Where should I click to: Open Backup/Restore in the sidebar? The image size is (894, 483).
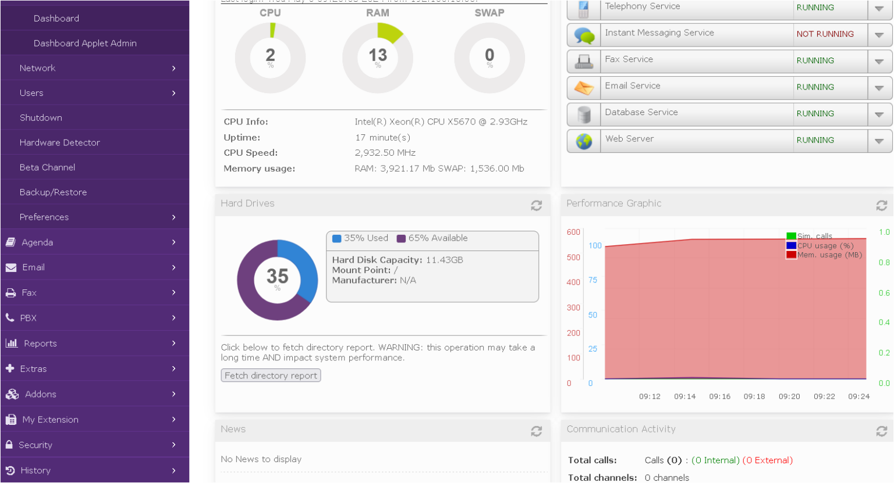pyautogui.click(x=53, y=192)
